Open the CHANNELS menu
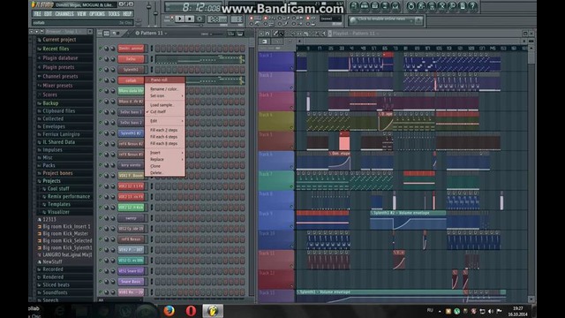Viewport: 565px width, 318px height. 64,14
